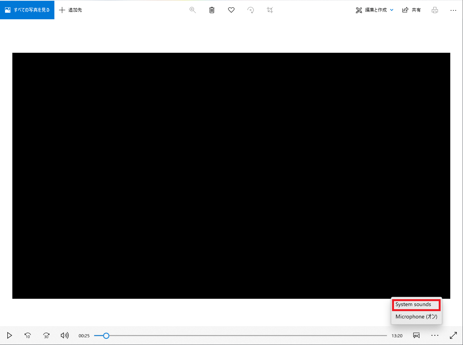Click the video seek slider handle
This screenshot has height=345, width=463.
[x=106, y=336]
